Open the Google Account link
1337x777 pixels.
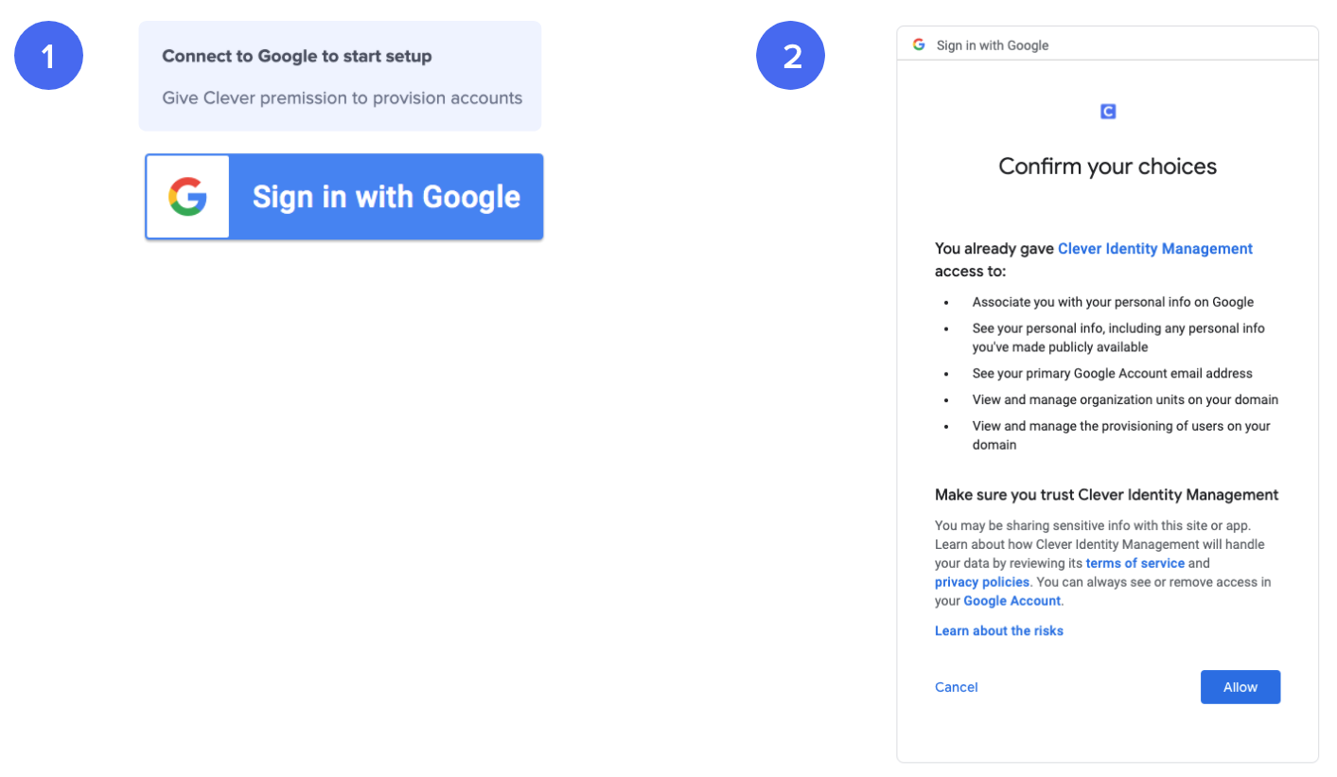[x=1012, y=601]
